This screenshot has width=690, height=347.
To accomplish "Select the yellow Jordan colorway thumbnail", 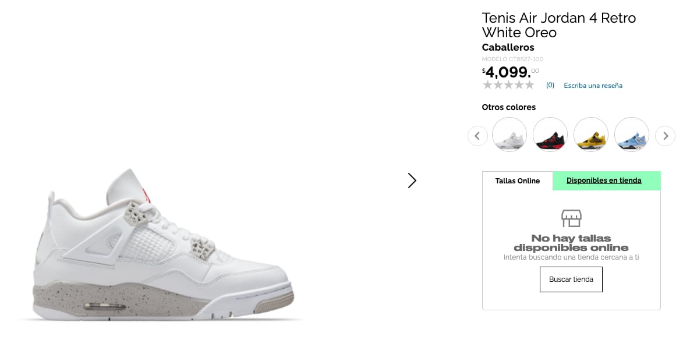I will (x=590, y=134).
